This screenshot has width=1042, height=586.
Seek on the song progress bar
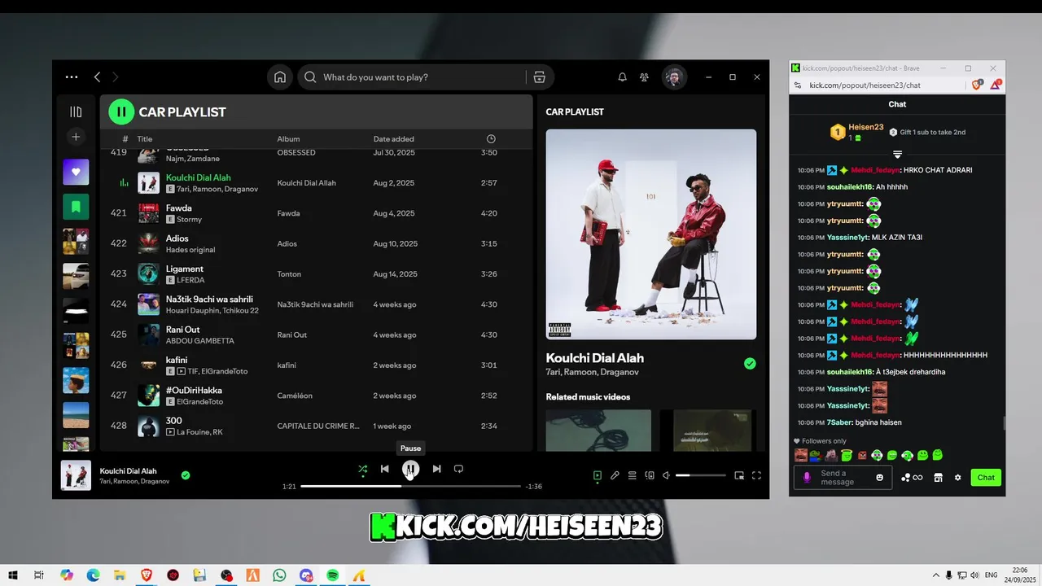pyautogui.click(x=410, y=486)
